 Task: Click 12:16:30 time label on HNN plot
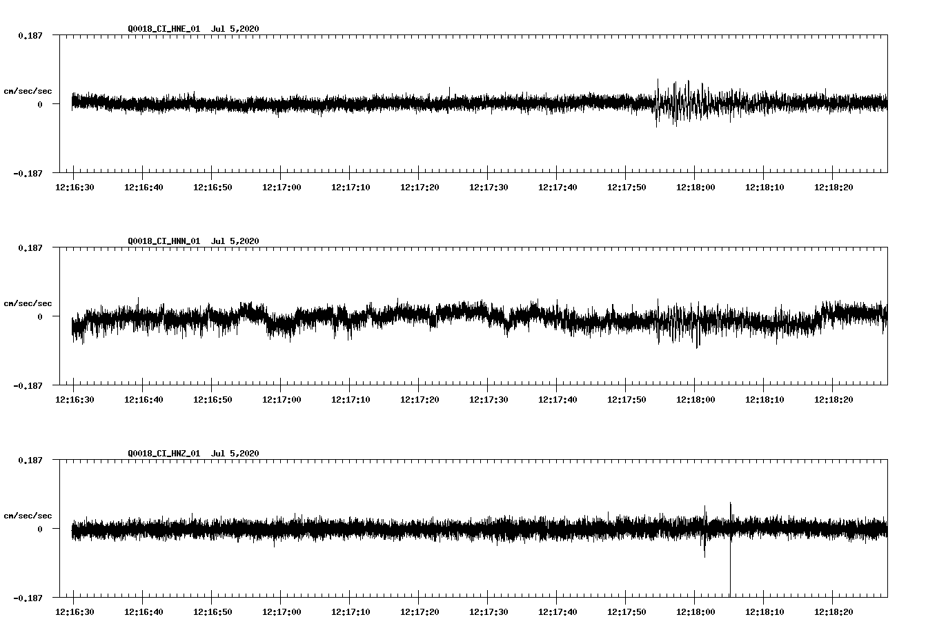74,400
